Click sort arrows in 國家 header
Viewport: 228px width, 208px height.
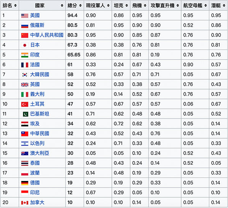coord(62,6)
